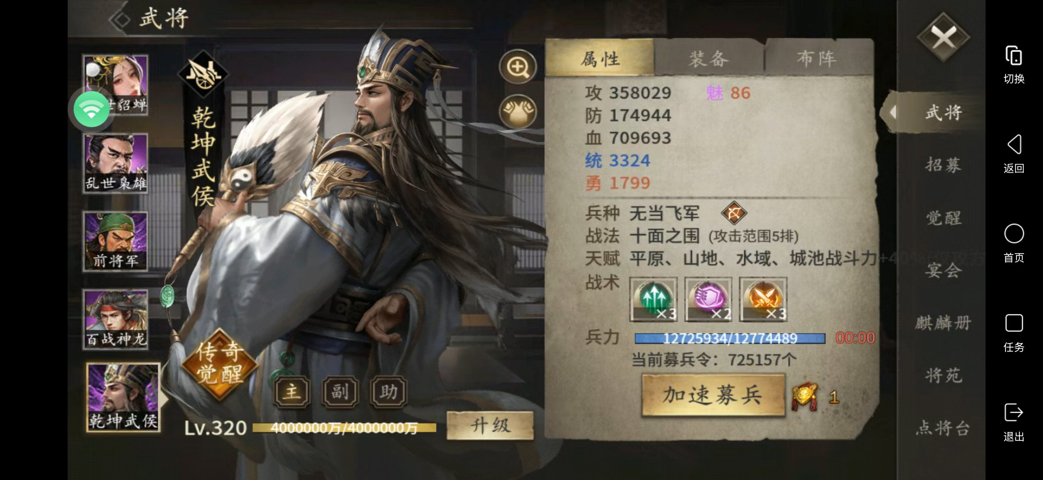The image size is (1043, 480).
Task: Tap the troop type diamond icon
Action: click(734, 213)
